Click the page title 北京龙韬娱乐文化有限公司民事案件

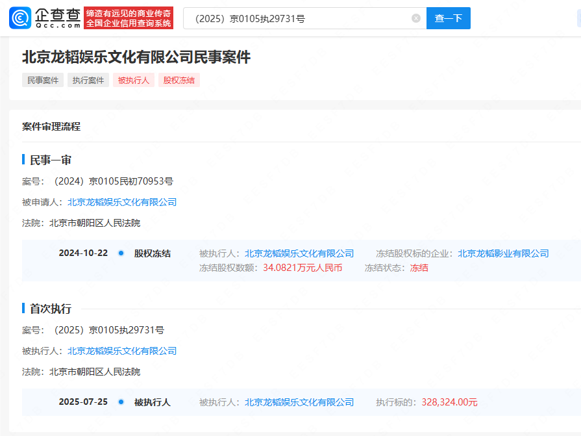point(136,57)
